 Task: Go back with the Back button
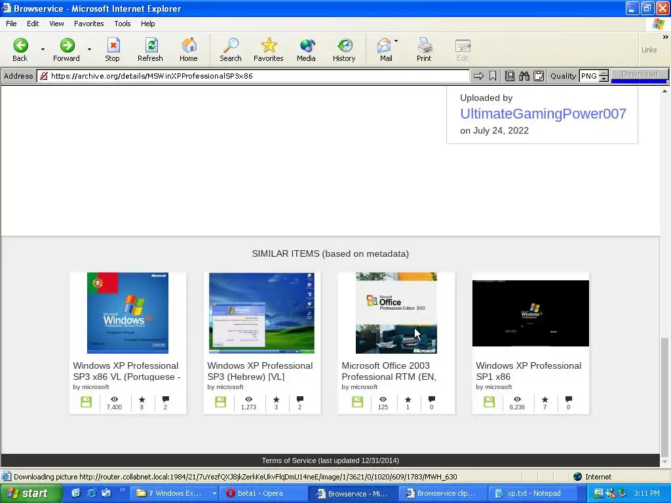point(20,50)
